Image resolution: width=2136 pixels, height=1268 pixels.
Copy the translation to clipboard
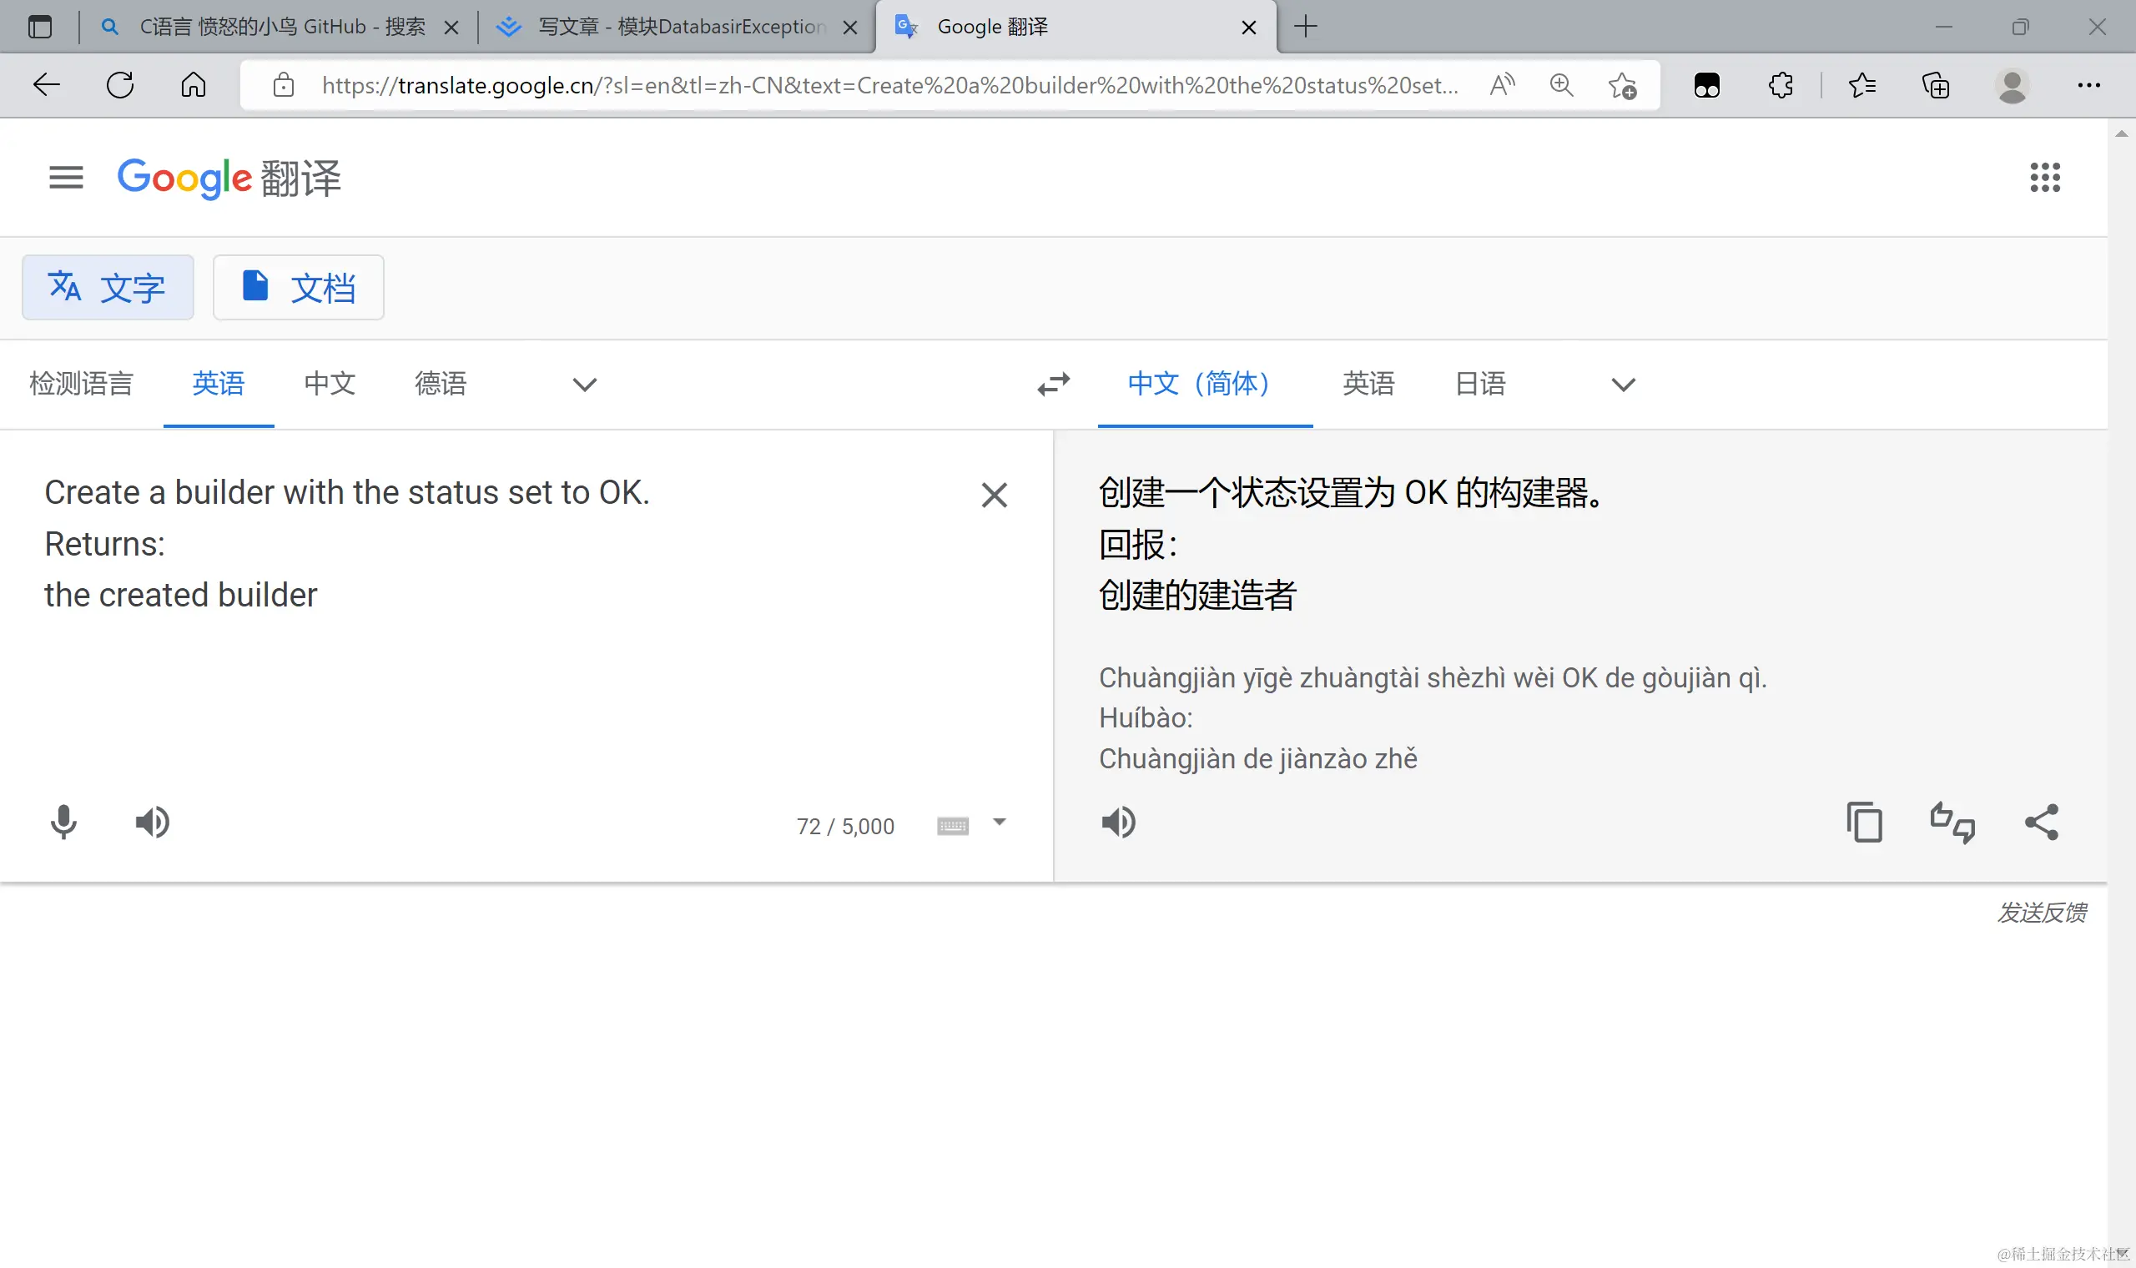point(1864,822)
